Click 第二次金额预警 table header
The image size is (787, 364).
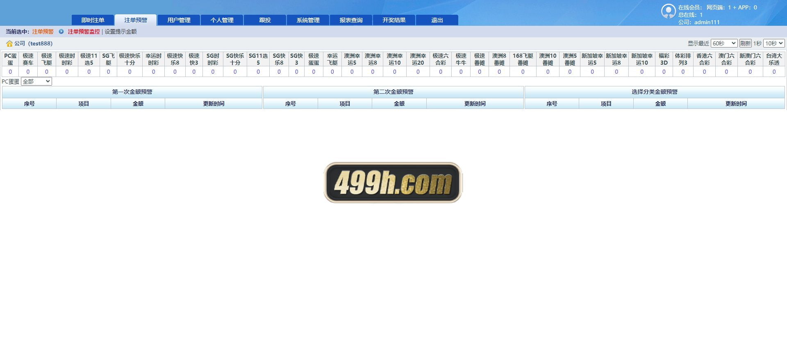click(393, 92)
